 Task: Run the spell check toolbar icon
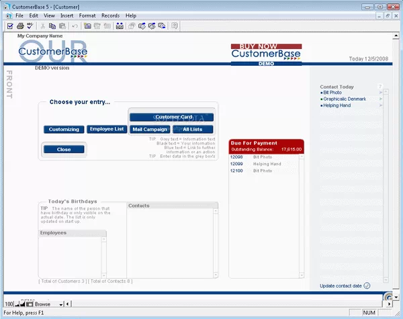31,26
